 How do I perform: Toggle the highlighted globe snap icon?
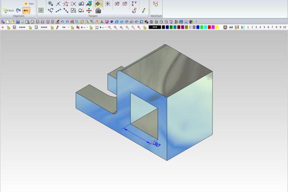tap(98, 3)
